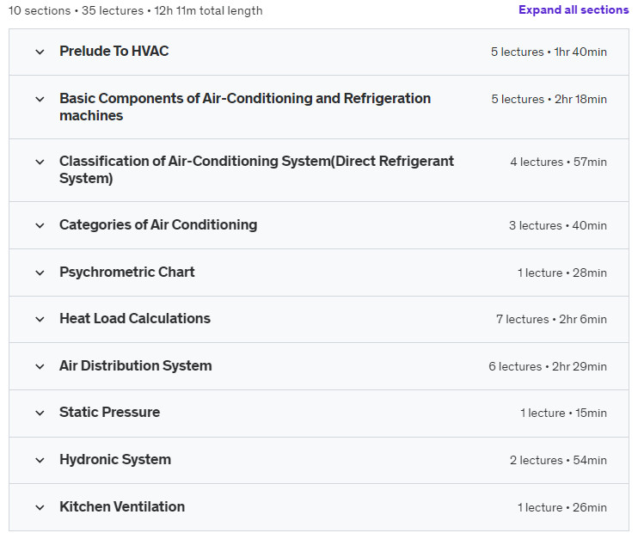Click the '6 lectures • 2hr 29min' text
The image size is (638, 533).
pyautogui.click(x=547, y=366)
